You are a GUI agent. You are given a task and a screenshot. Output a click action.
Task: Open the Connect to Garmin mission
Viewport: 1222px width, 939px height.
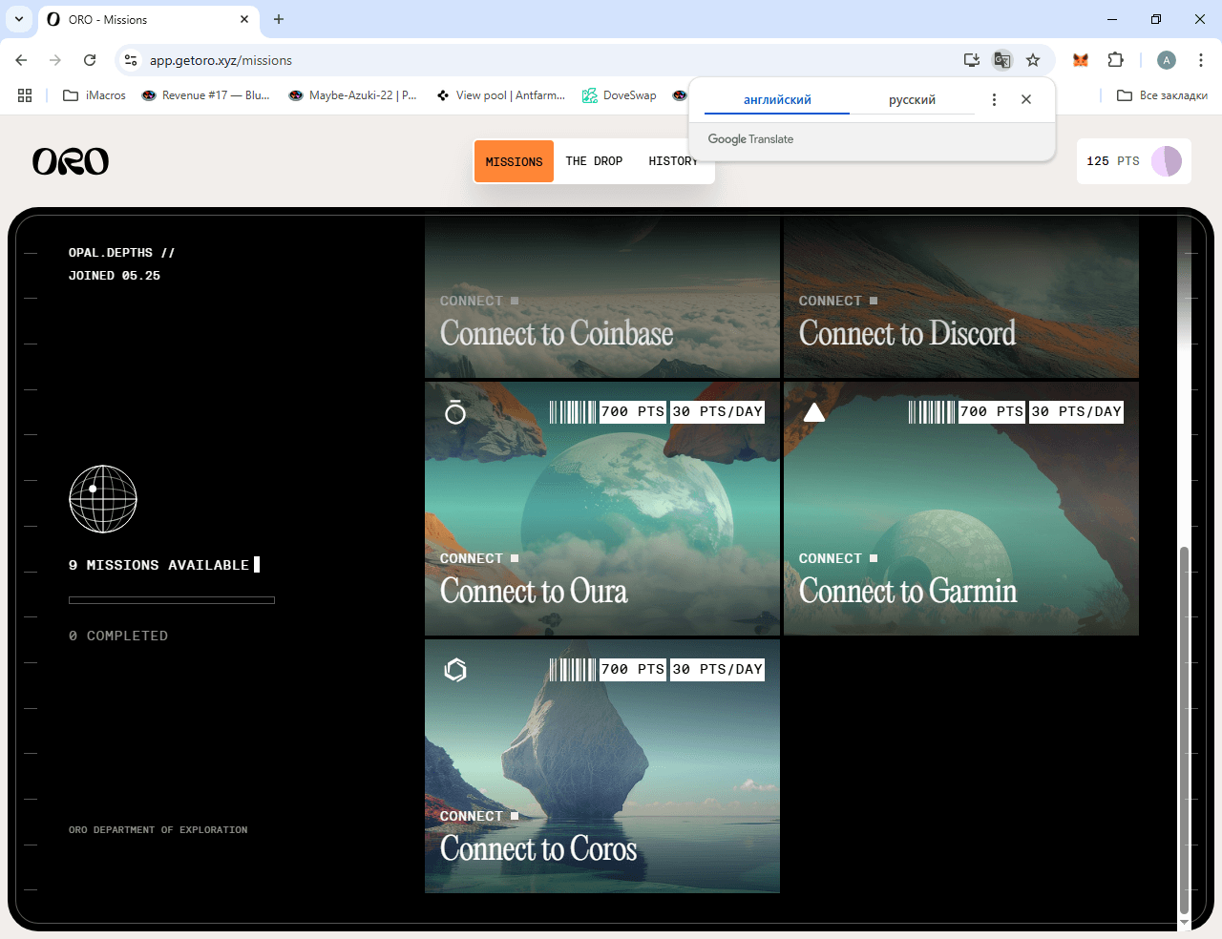961,509
